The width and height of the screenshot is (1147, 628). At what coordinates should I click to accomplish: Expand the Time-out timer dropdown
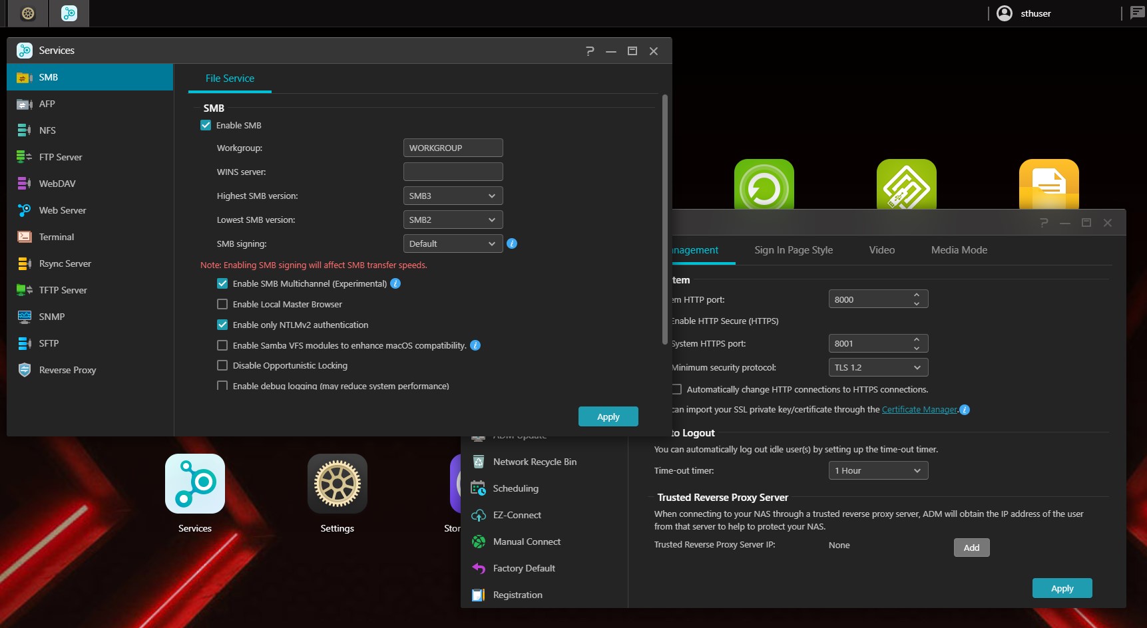(877, 470)
